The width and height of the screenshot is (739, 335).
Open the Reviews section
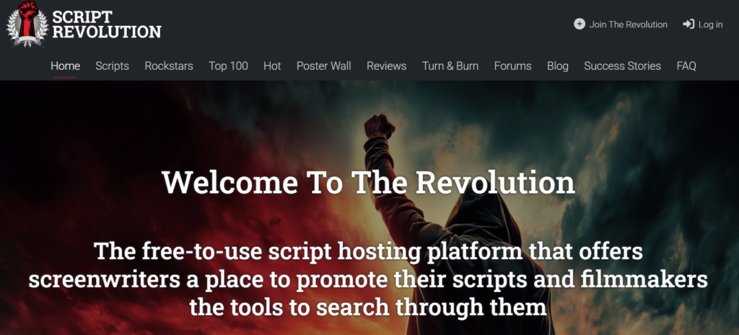click(x=386, y=66)
